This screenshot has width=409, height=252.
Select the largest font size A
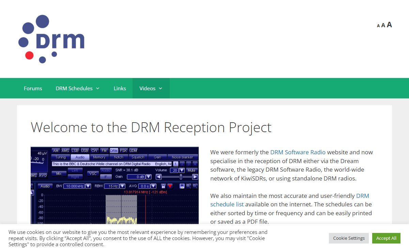coord(389,25)
